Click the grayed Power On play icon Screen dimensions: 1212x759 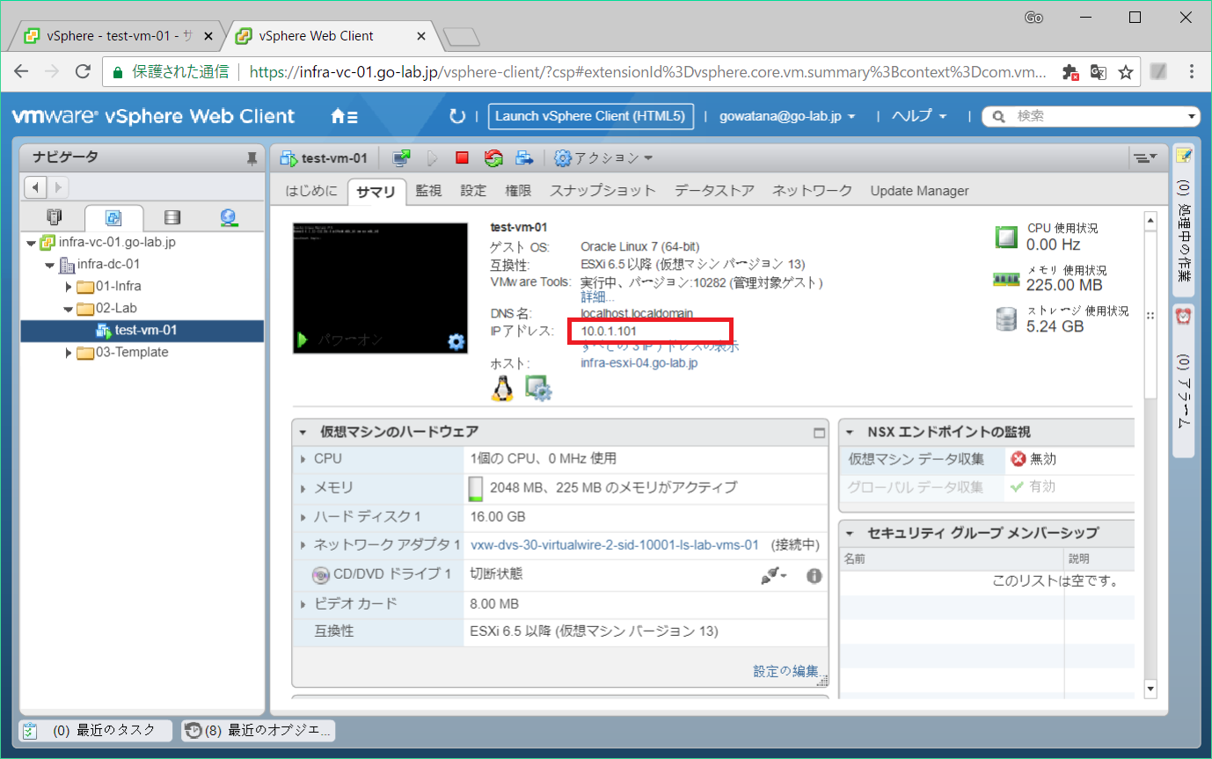pos(432,158)
